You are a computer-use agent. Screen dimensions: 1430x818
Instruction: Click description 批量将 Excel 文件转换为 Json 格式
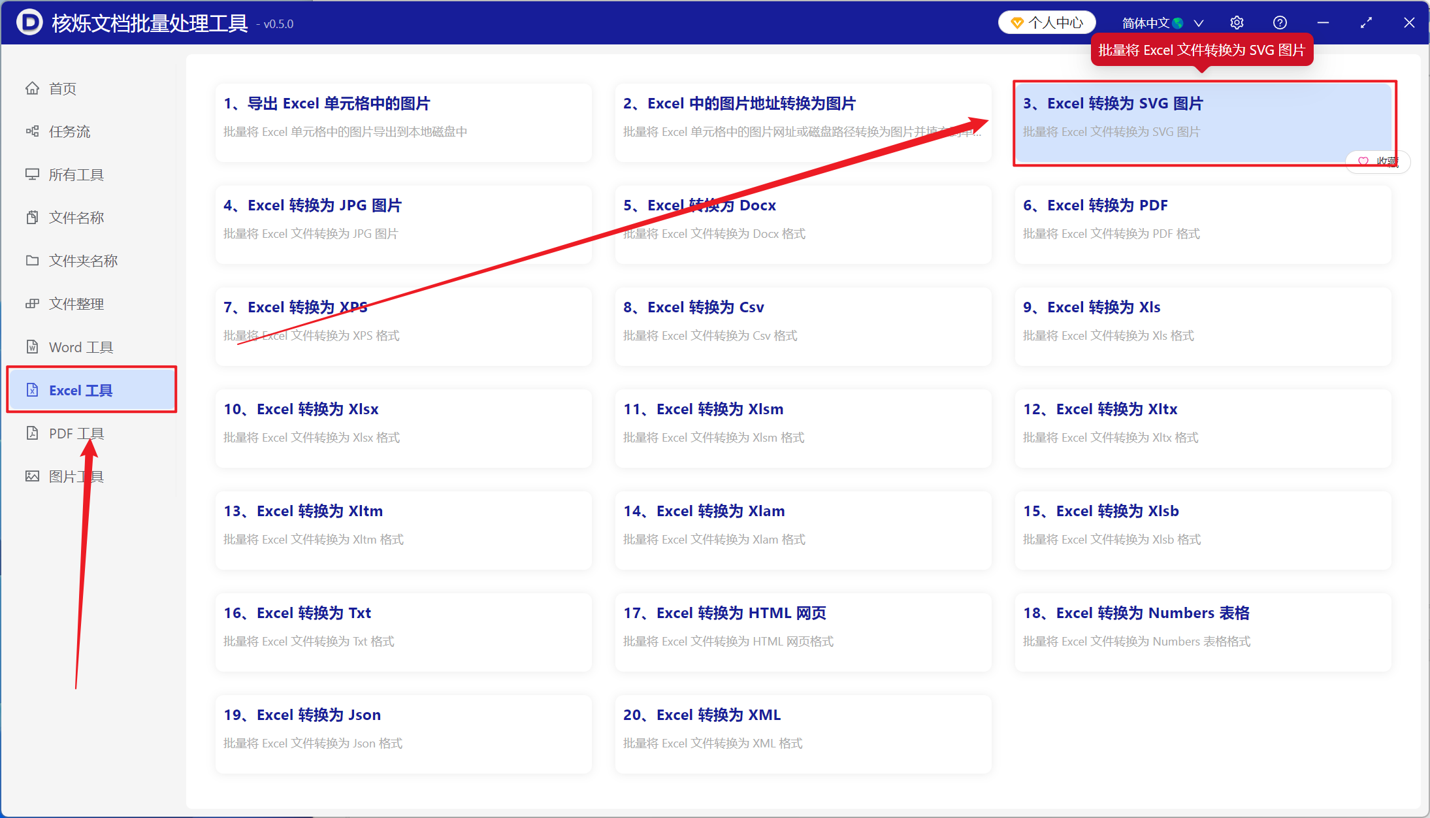tap(313, 743)
